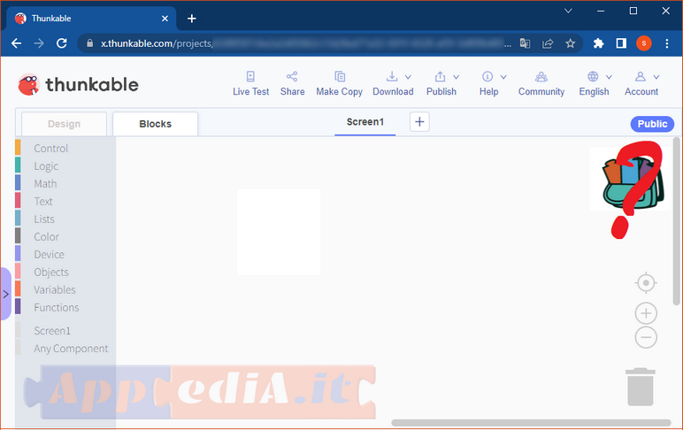Screen dimensions: 683x430
Task: Click the translate page icon
Action: point(525,43)
